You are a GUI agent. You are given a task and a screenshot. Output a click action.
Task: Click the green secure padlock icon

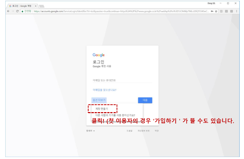22,11
